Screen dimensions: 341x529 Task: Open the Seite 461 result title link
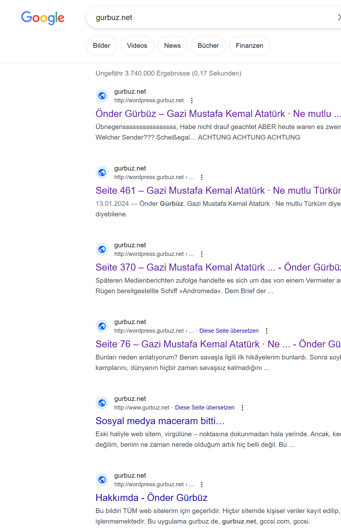coord(218,191)
